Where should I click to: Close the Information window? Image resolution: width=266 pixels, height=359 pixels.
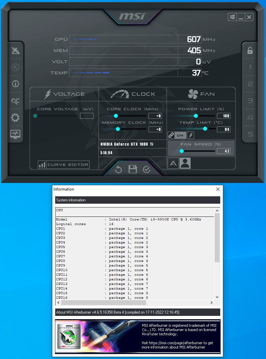click(218, 189)
